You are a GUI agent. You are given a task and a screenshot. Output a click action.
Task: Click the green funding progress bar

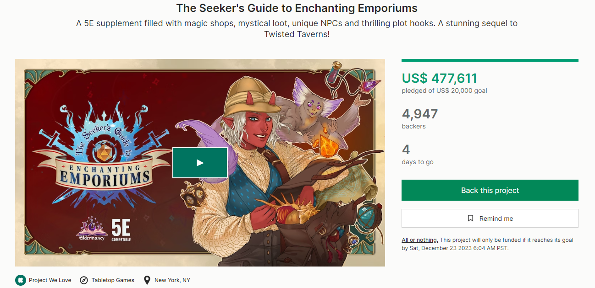click(x=490, y=60)
